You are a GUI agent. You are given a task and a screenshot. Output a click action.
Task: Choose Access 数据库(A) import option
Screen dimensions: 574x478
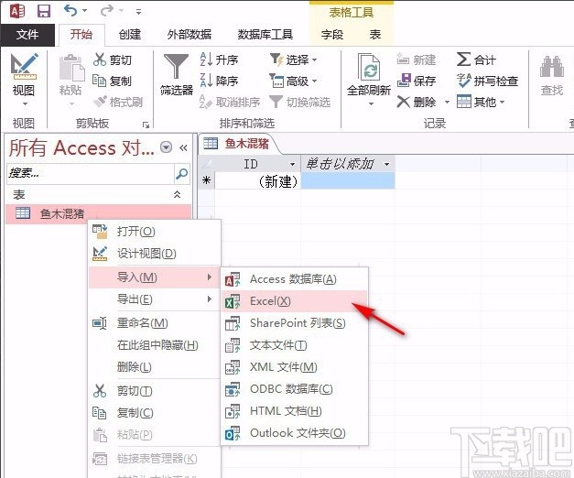pos(294,279)
